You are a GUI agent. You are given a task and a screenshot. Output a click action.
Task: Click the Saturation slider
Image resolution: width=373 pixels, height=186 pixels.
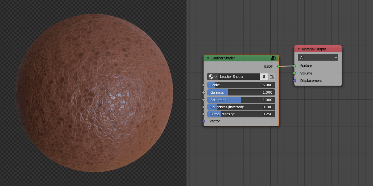(x=241, y=100)
